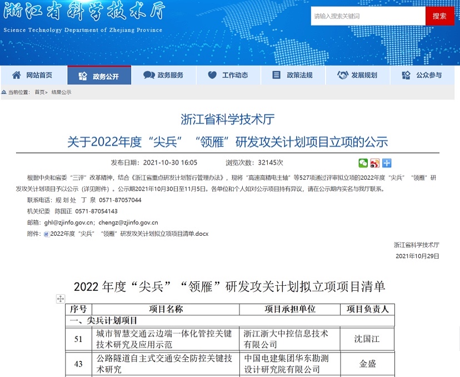Open the 政务公开 navigation tab
Image resolution: width=460 pixels, height=377 pixels.
[x=99, y=76]
